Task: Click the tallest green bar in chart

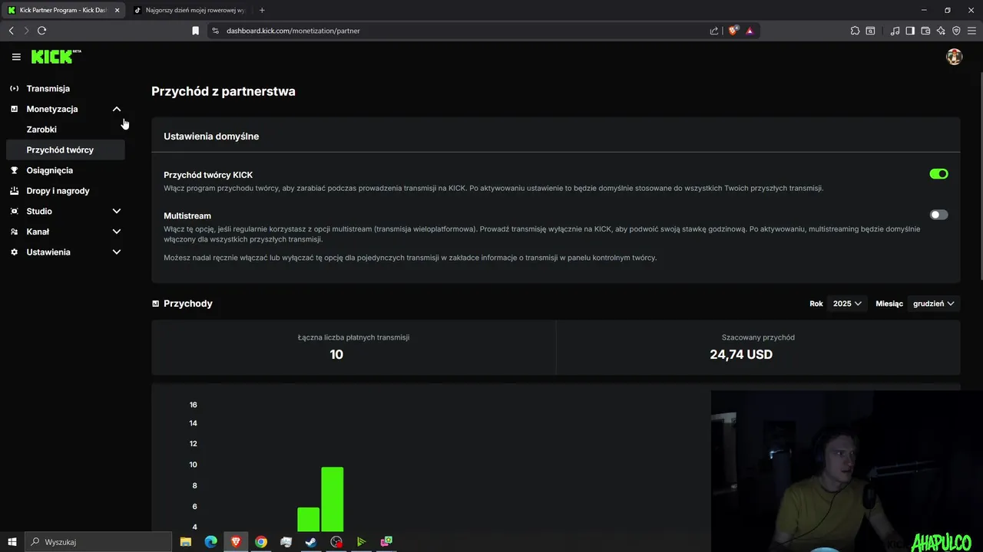Action: coord(333,499)
